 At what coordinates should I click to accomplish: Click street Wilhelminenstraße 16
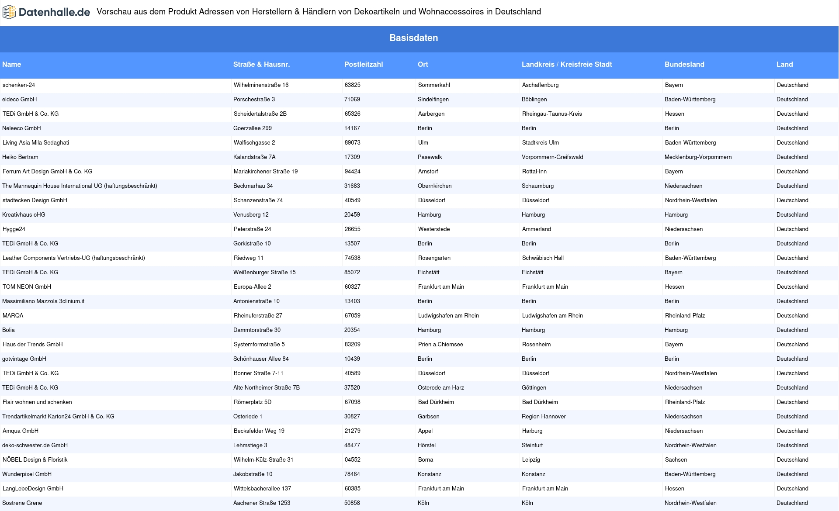click(x=261, y=85)
